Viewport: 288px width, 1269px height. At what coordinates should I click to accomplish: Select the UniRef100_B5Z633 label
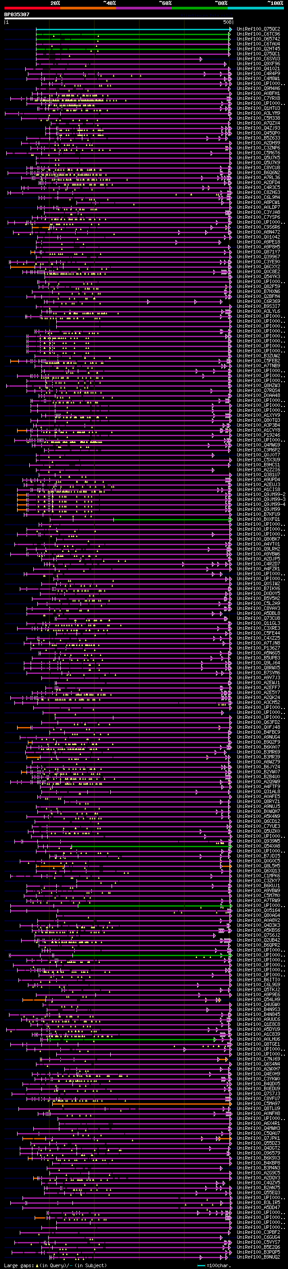pyautogui.click(x=258, y=139)
